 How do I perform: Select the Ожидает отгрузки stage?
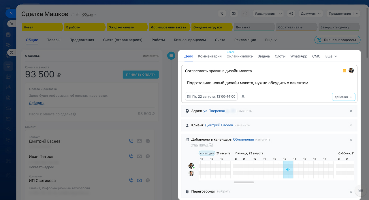click(212, 27)
